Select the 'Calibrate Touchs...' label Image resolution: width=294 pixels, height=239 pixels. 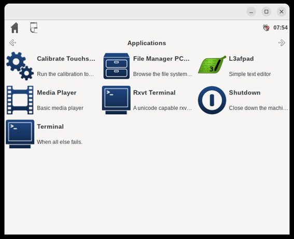(66, 59)
